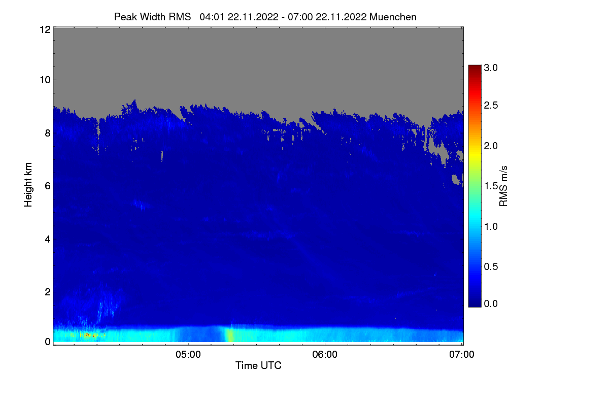Click the date range '04:01 22.11.2022 - 07:00 22.11.2022' in the title
609x406 pixels.
284,17
